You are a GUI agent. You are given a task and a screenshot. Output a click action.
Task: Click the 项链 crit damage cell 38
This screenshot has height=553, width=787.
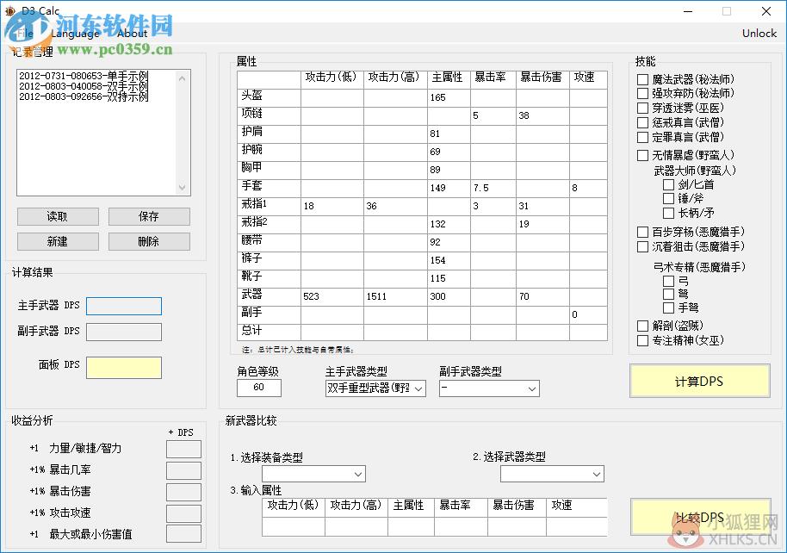542,115
